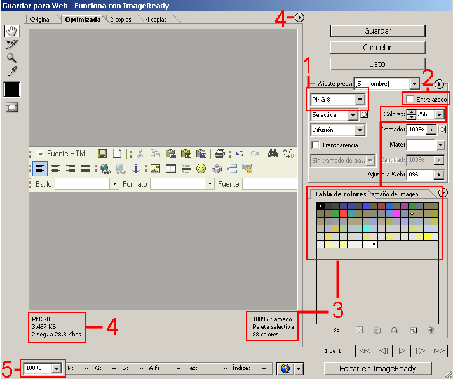Screen dimensions: 453x379
Task: Expand the 100% zoom level dropdown
Action: (56, 368)
